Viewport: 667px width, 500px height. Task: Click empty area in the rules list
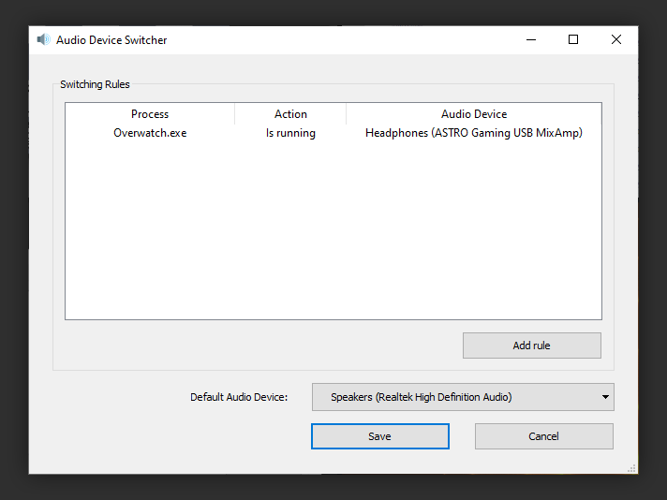(333, 229)
